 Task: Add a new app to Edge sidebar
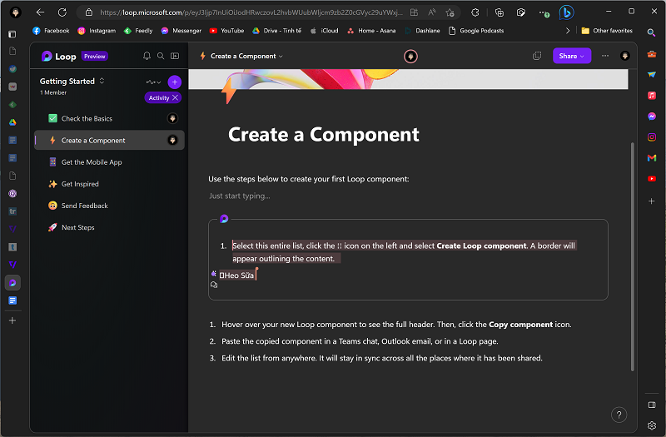coord(652,201)
